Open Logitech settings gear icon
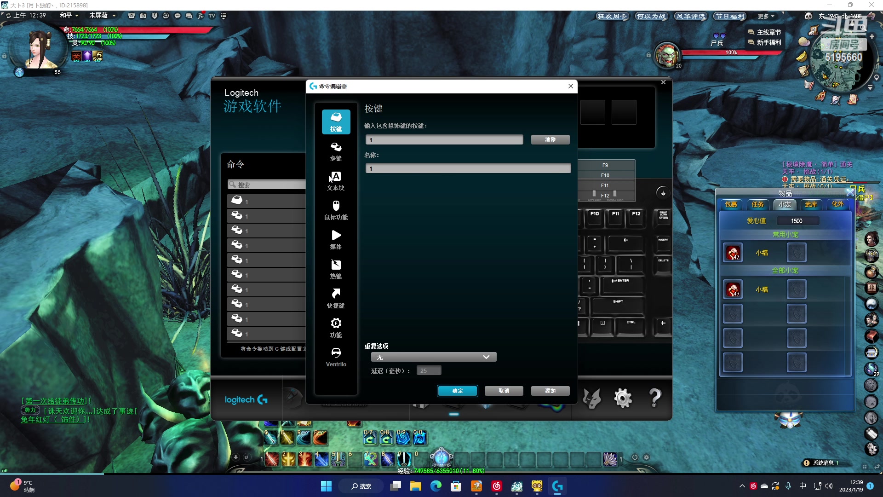The width and height of the screenshot is (883, 497). 623,398
